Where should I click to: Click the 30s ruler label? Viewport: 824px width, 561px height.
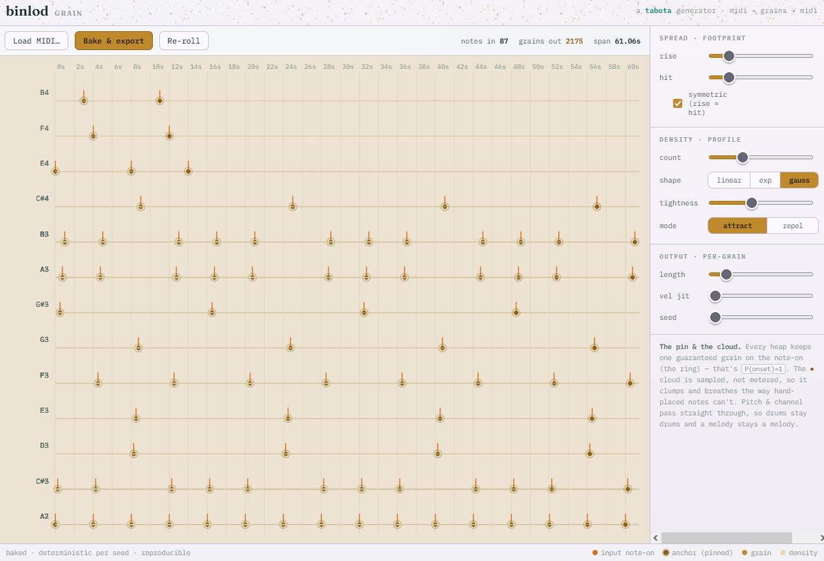[348, 67]
